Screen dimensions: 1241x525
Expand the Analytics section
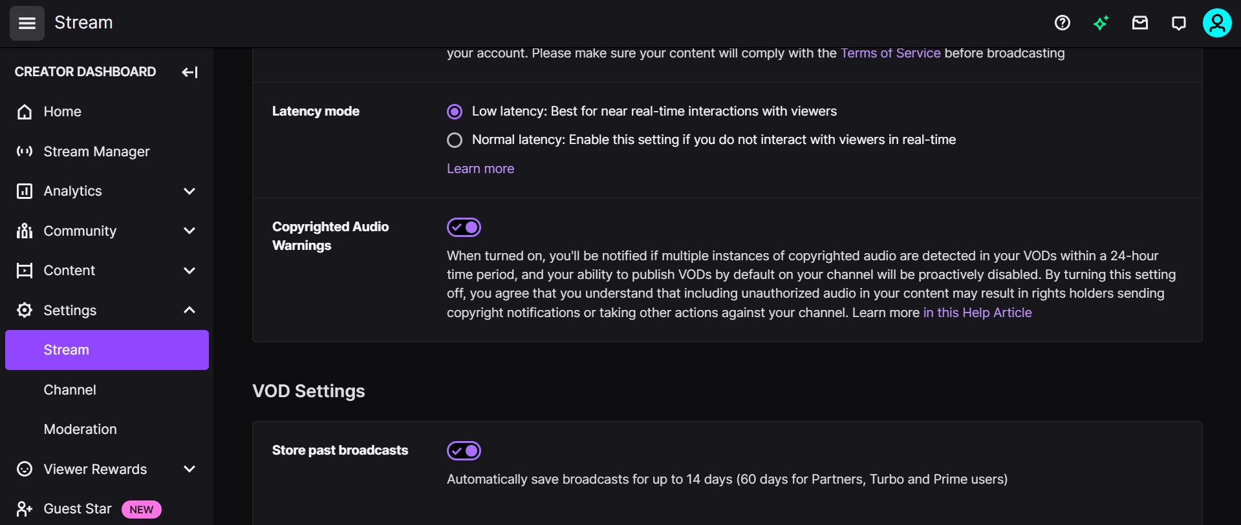[189, 191]
